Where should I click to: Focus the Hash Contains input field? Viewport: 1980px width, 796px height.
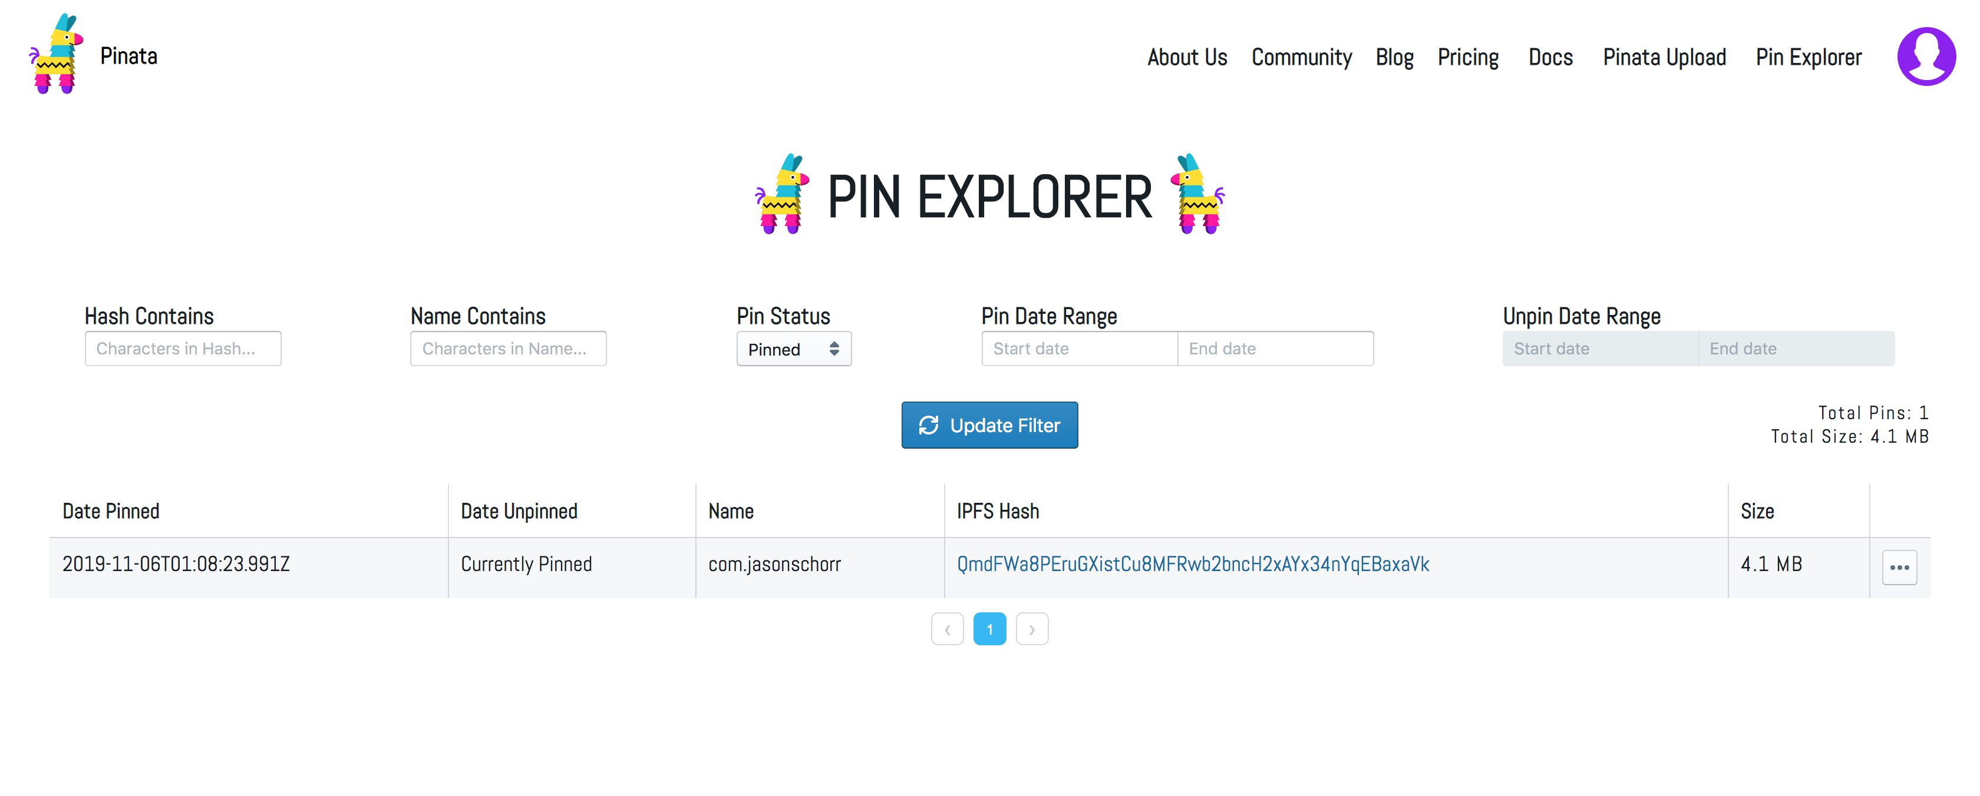pyautogui.click(x=183, y=349)
